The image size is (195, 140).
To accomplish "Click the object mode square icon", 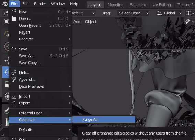I will (6, 22).
